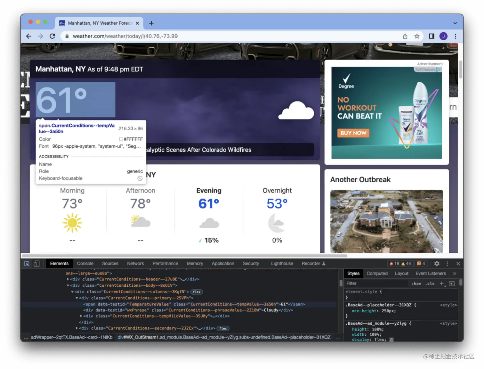Viewport: 484px width, 369px height.
Task: Click the AdChoices icon on ad
Action: pyautogui.click(x=438, y=70)
